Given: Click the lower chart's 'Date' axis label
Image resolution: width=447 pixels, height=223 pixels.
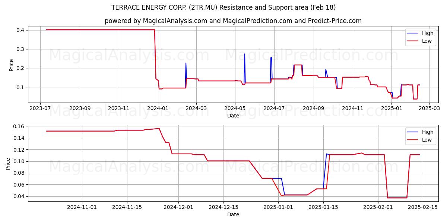Looking at the screenshot, I should [x=233, y=214].
